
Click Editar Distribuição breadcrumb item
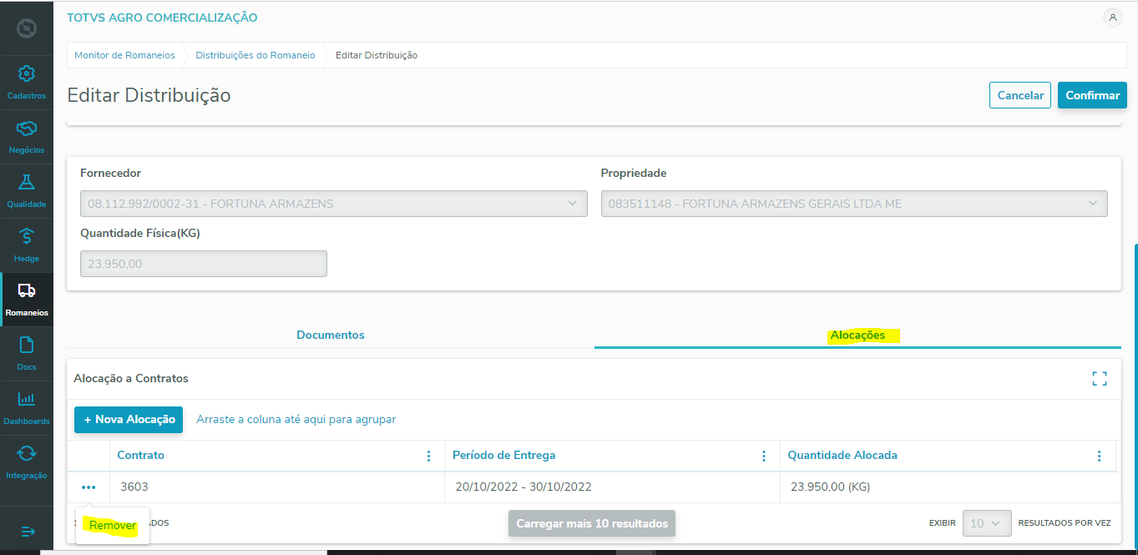377,55
